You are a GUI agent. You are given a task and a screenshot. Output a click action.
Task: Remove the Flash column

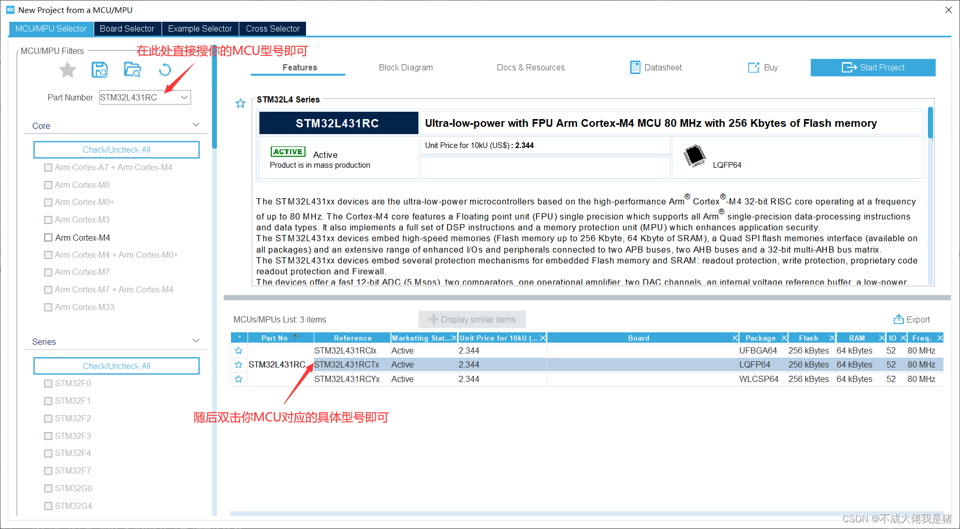coord(832,338)
